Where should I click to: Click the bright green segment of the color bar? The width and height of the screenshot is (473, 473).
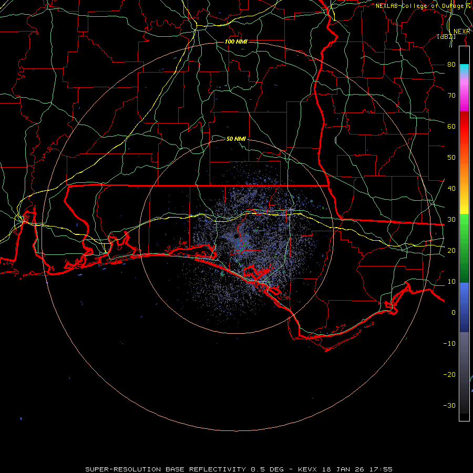[464, 225]
